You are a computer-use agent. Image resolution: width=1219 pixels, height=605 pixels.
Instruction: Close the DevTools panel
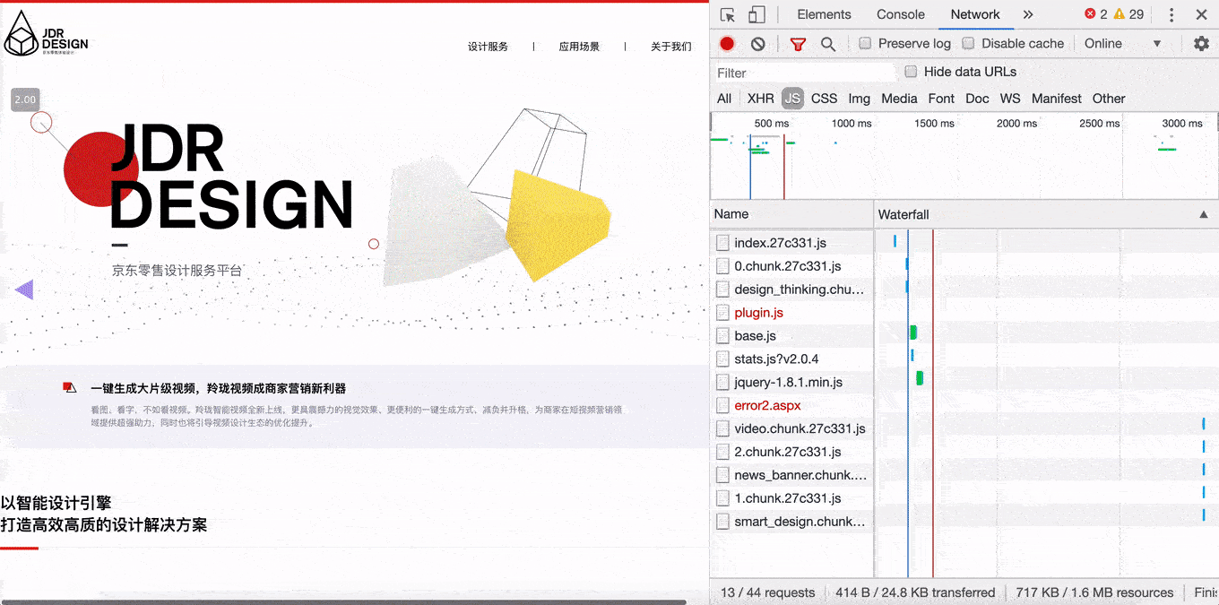pos(1201,15)
